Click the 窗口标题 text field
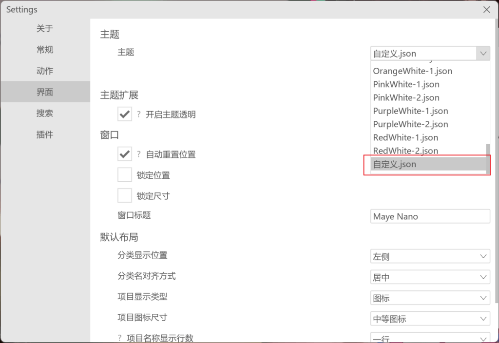Screen dimensions: 499x343 point(430,216)
